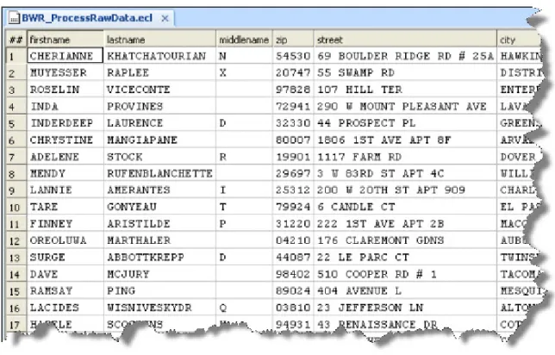
Task: Select the WISNIVESKYDR lastname cell
Action: (160, 308)
